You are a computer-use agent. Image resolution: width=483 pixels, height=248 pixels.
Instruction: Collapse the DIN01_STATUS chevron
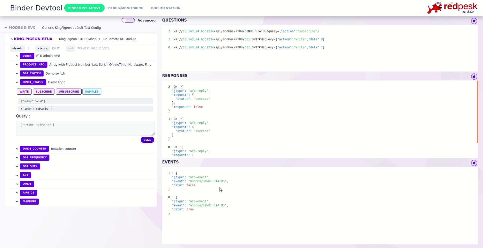[17, 82]
